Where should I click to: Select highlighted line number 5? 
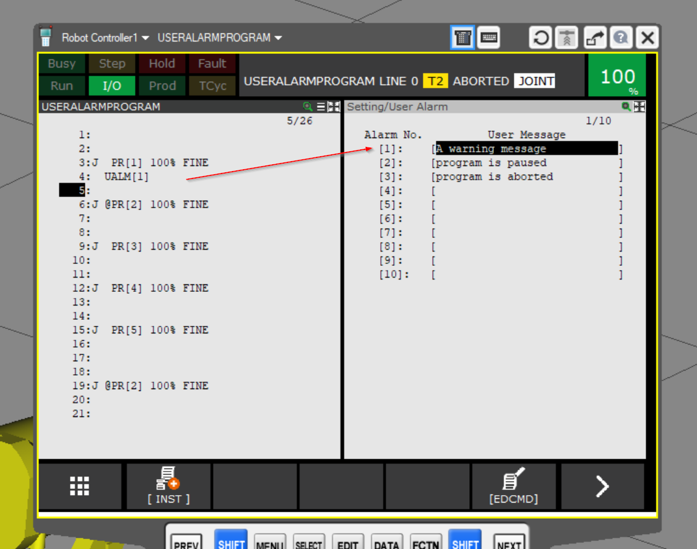[72, 190]
